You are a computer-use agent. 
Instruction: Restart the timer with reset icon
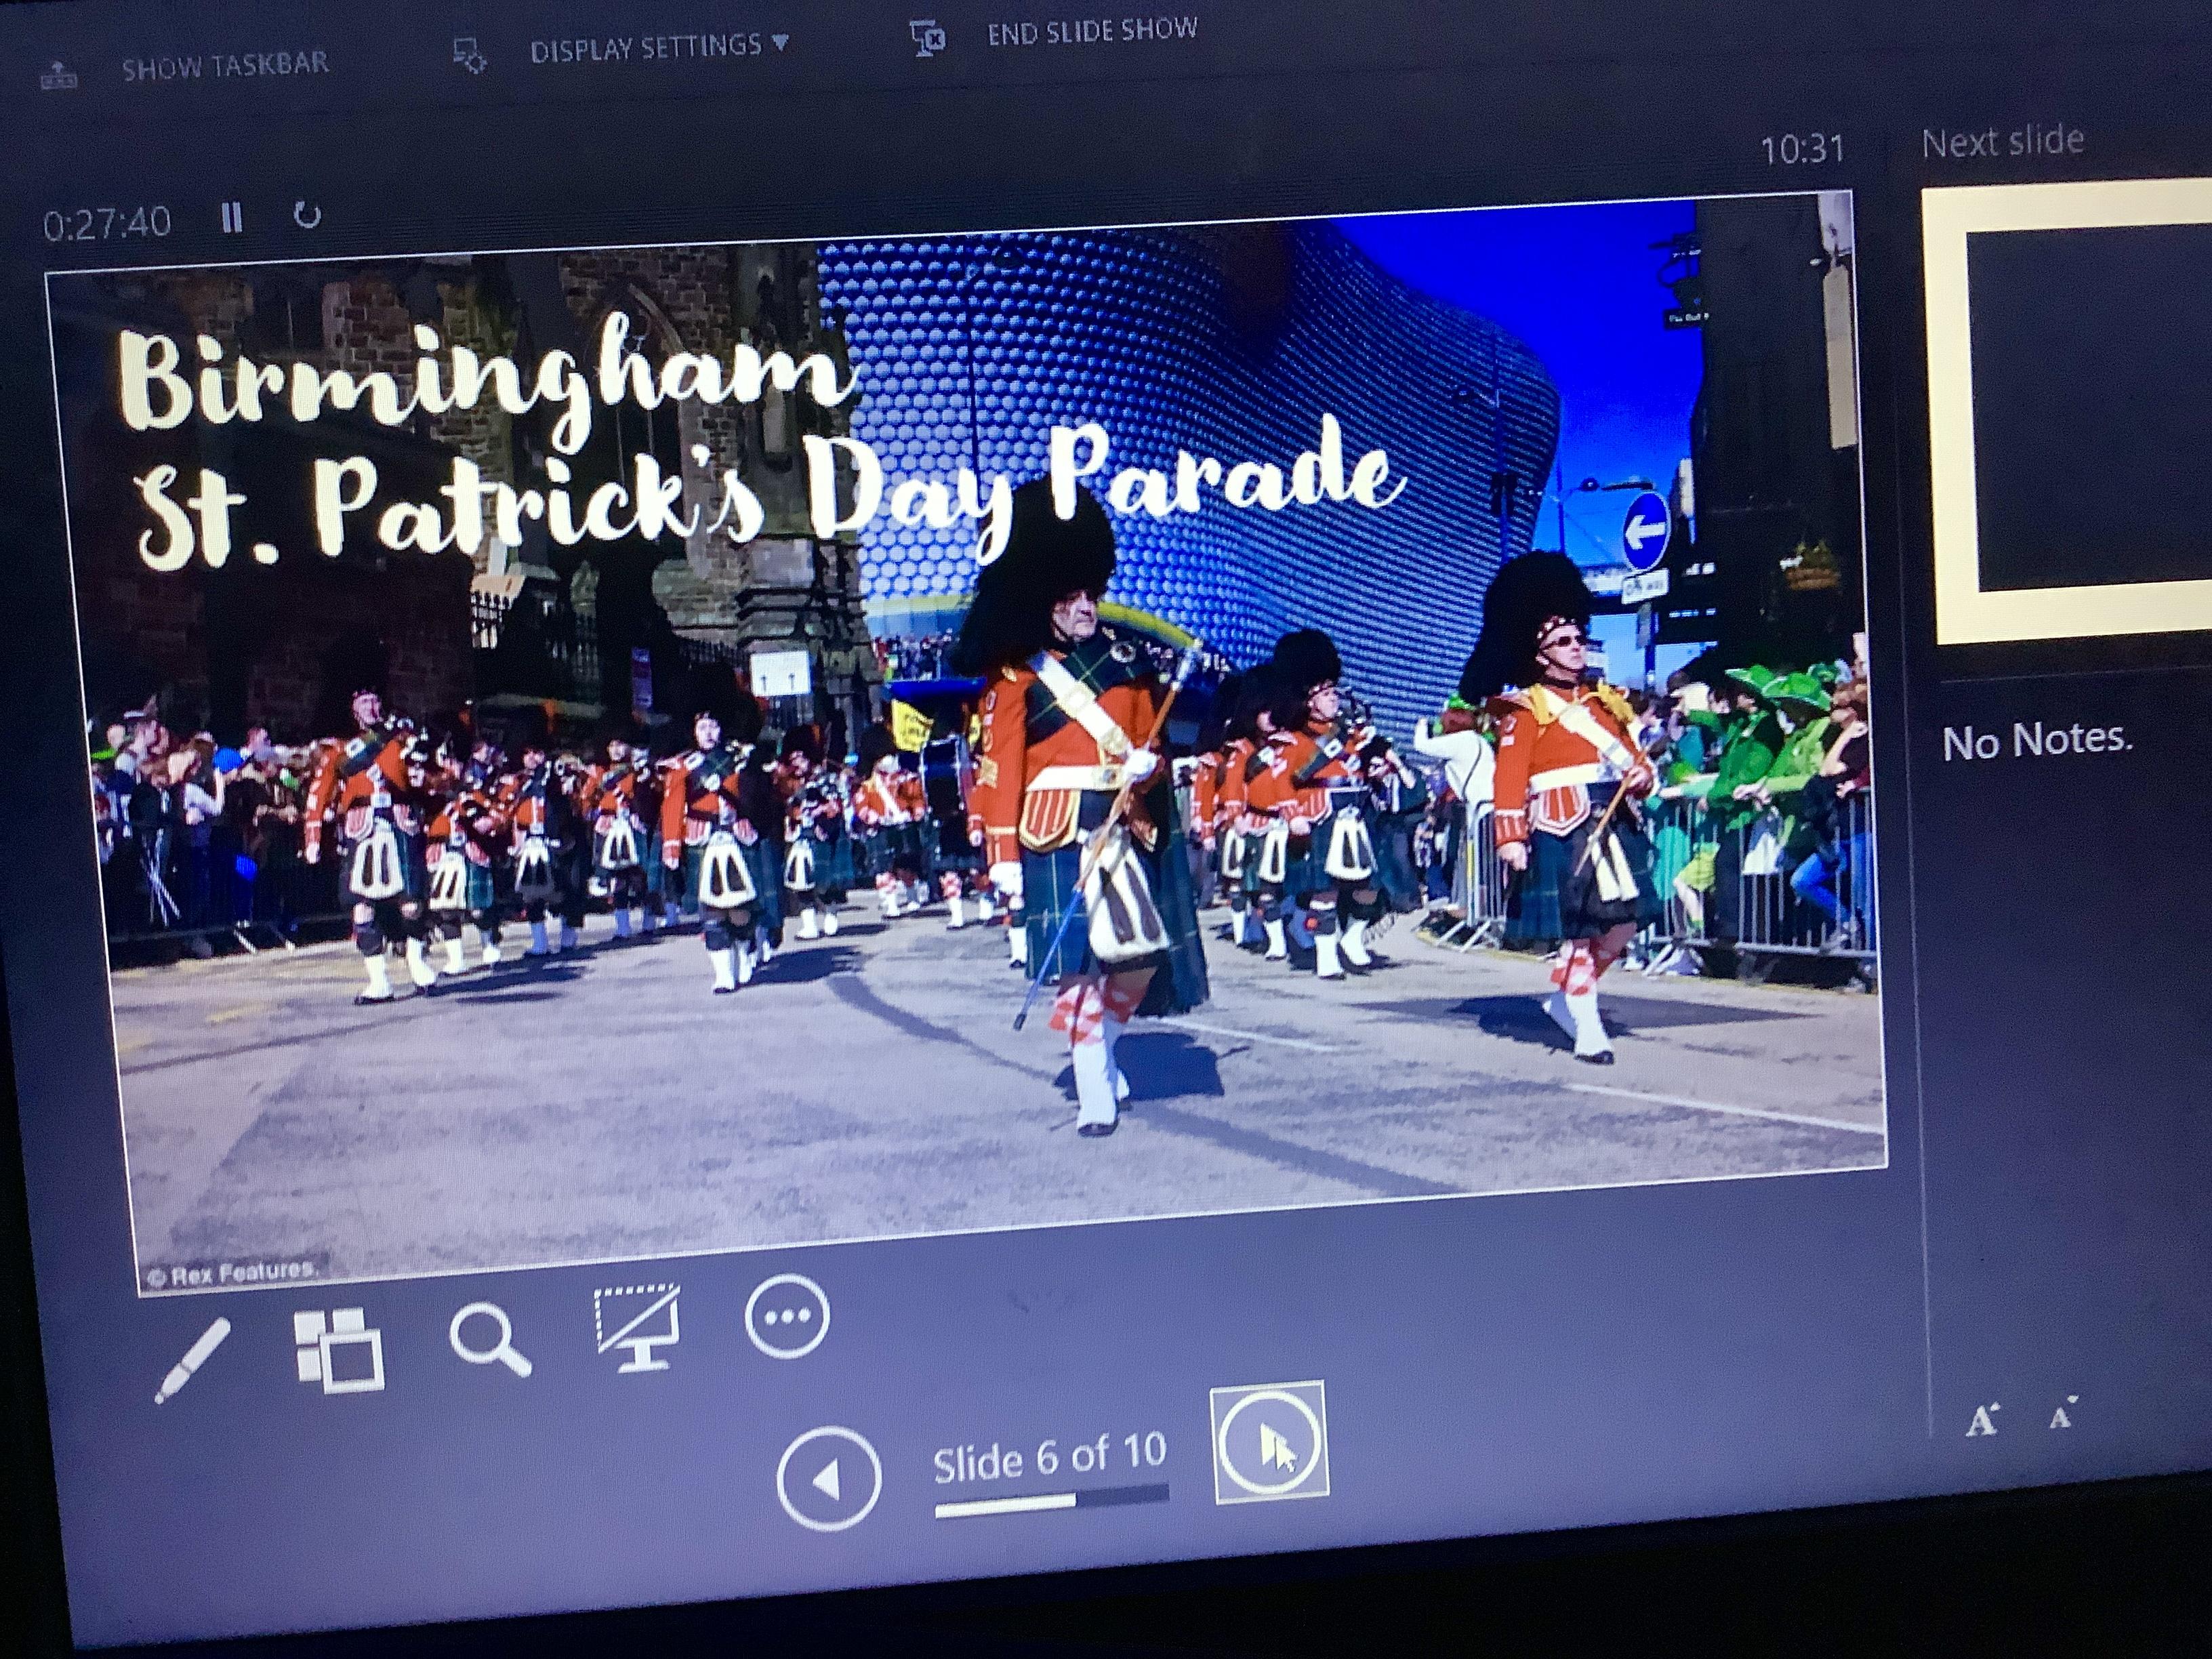307,215
